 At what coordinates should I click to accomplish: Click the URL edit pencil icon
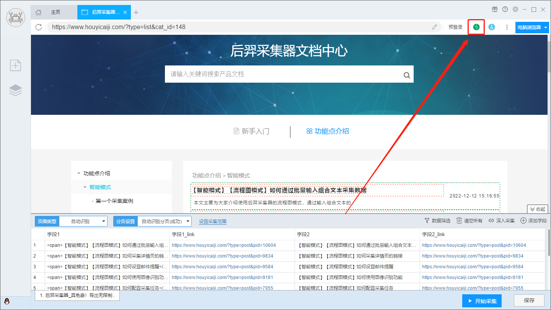point(434,27)
